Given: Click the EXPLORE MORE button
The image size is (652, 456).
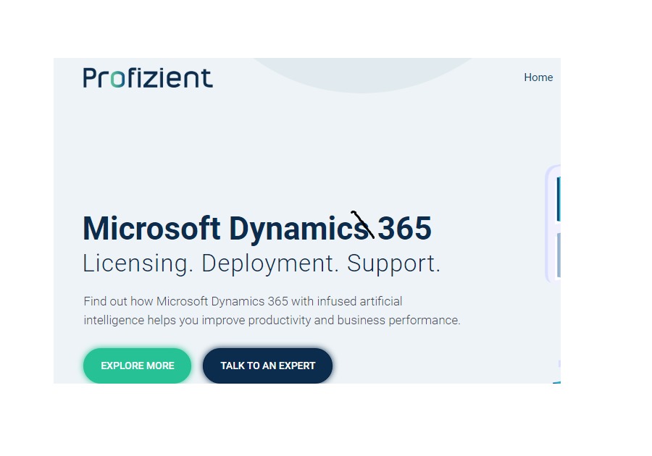Looking at the screenshot, I should (137, 366).
